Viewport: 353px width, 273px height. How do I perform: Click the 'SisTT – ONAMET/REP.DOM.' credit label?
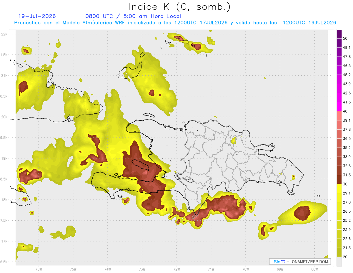point(300,262)
